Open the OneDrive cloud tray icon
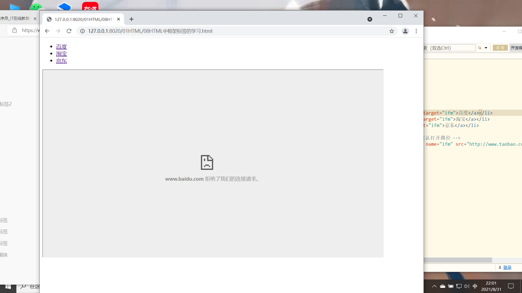522x293 pixels. (x=443, y=286)
